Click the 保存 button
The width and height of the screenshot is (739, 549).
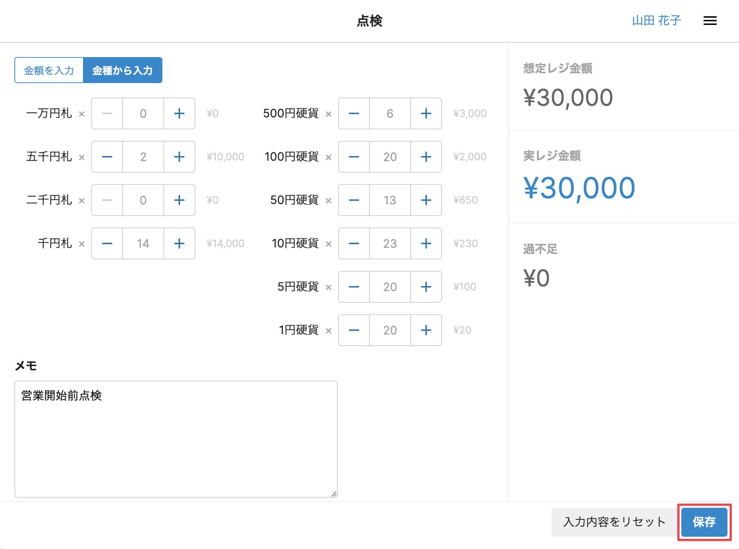(x=704, y=522)
